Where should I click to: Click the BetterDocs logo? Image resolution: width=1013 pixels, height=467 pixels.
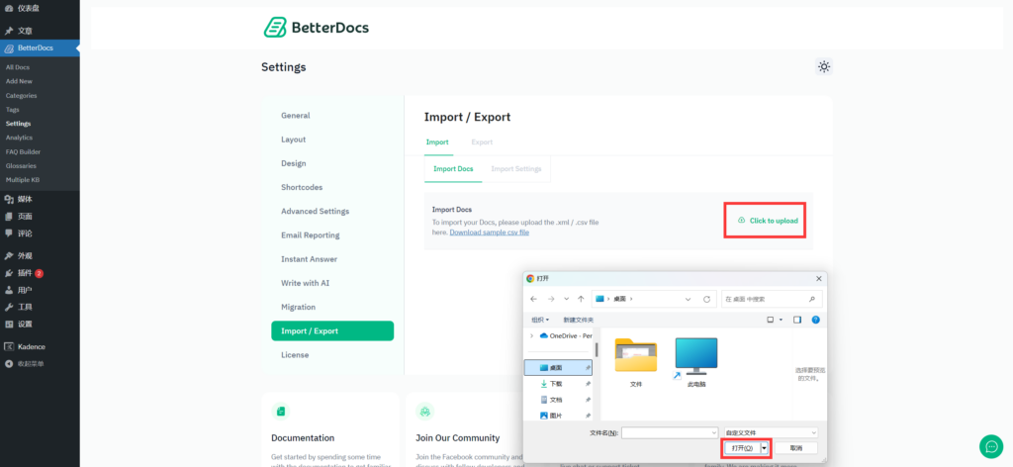pos(317,27)
